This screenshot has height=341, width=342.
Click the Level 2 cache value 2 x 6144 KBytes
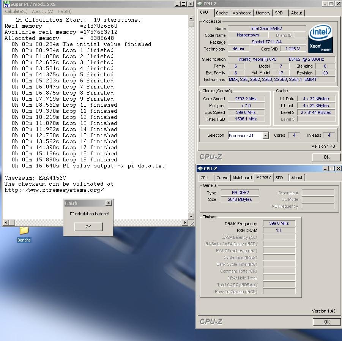point(316,112)
